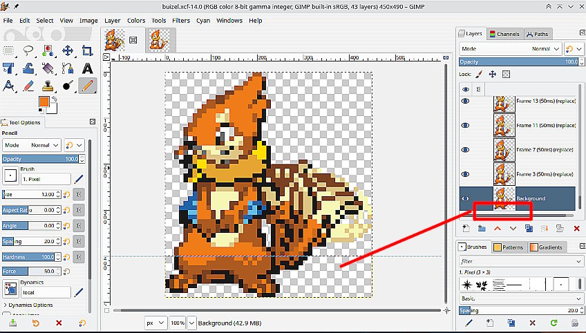
Task: Select the Warp Transform tool
Action: tap(28, 68)
